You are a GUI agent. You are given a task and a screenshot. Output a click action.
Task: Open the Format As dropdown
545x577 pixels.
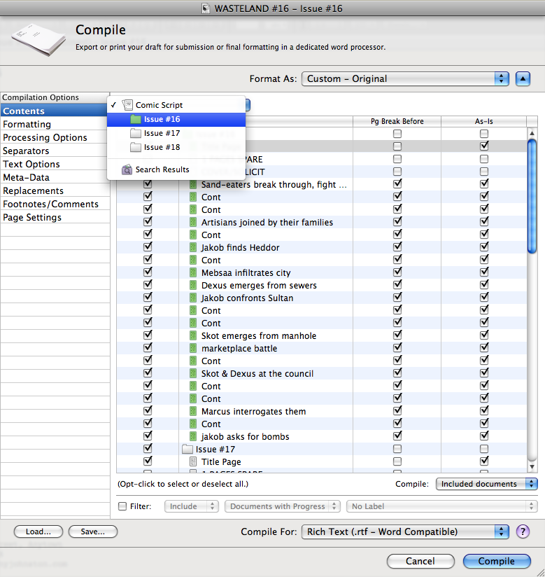(x=406, y=78)
